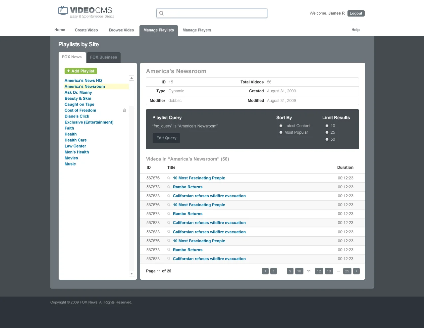Click the plus icon in Add Playlist

coord(69,71)
